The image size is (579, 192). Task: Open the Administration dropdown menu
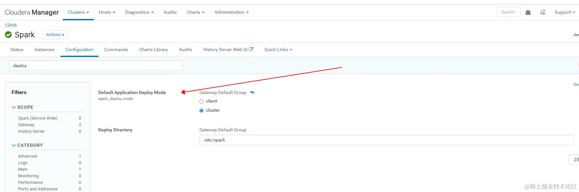[x=232, y=12]
